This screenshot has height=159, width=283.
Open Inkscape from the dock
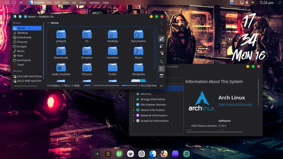click(130, 154)
